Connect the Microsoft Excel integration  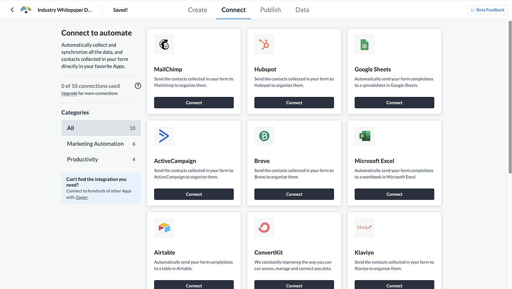click(394, 194)
